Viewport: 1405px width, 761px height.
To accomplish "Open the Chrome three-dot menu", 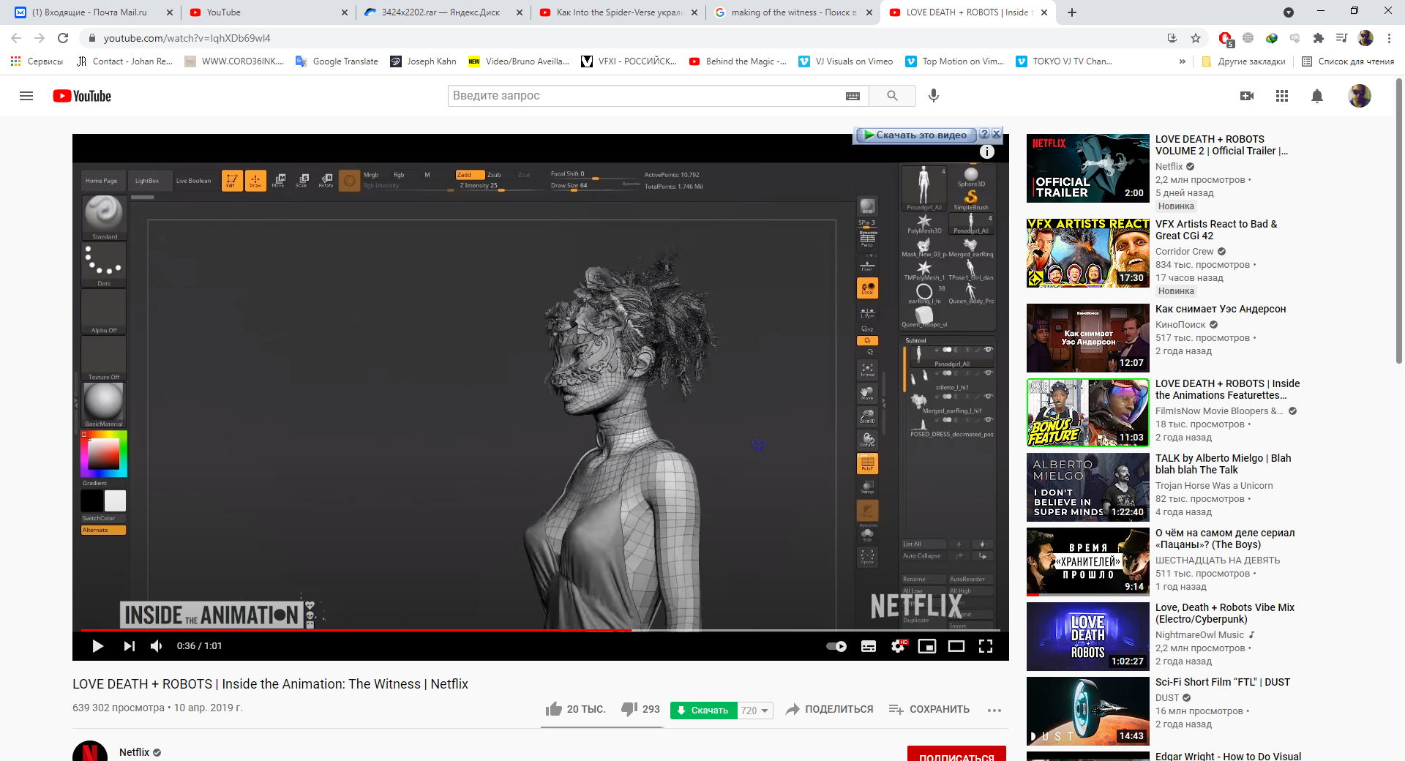I will [1390, 38].
